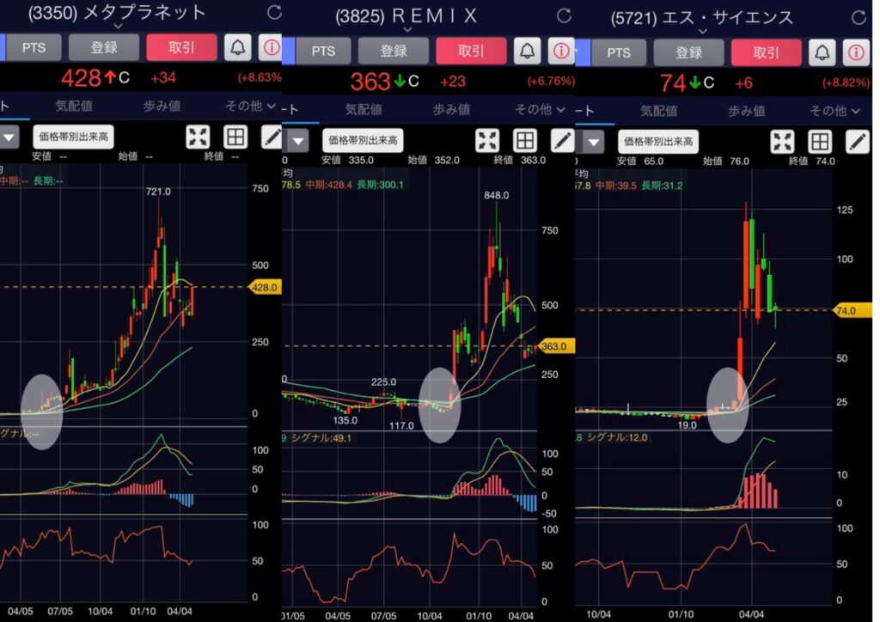Viewport: 880px width, 622px height.
Task: Click the 長期:31.2 moving average label
Action: click(x=663, y=186)
